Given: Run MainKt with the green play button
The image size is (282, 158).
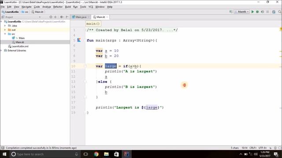Looking at the screenshot, I should pyautogui.click(x=252, y=12).
